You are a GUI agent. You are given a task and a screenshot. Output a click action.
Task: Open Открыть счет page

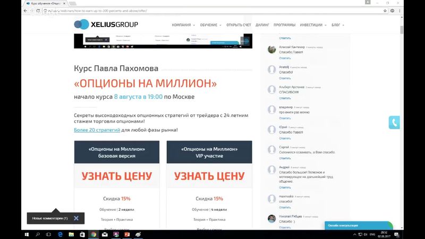[239, 25]
